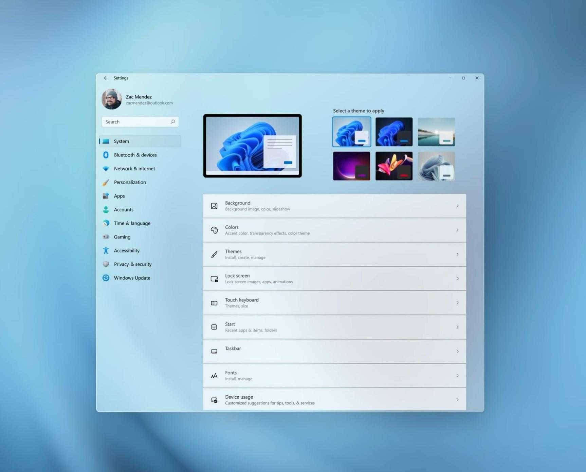Image resolution: width=586 pixels, height=472 pixels.
Task: Click the Colors palette icon
Action: pyautogui.click(x=214, y=230)
